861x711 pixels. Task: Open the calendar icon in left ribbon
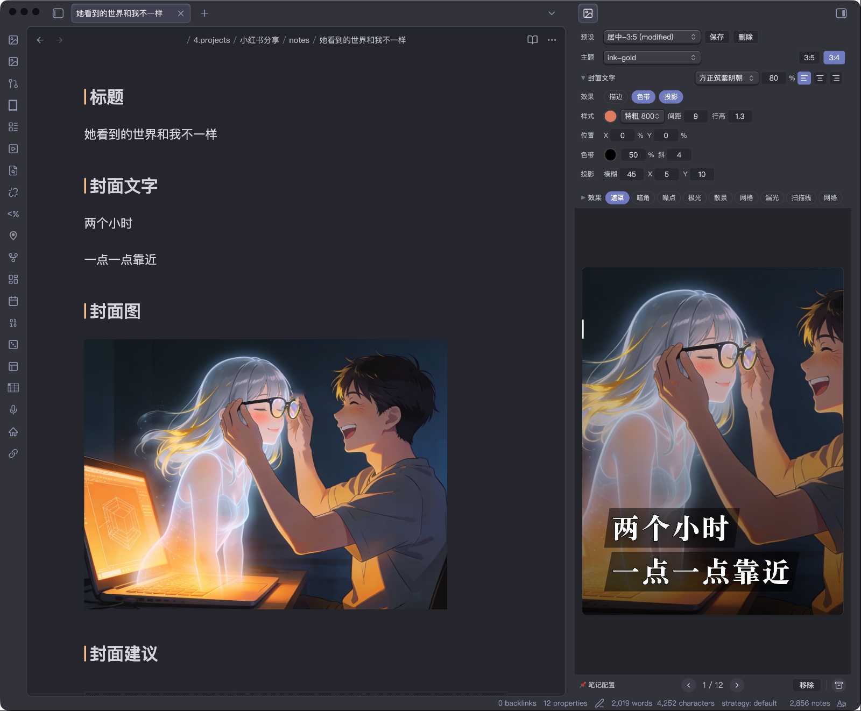(13, 301)
